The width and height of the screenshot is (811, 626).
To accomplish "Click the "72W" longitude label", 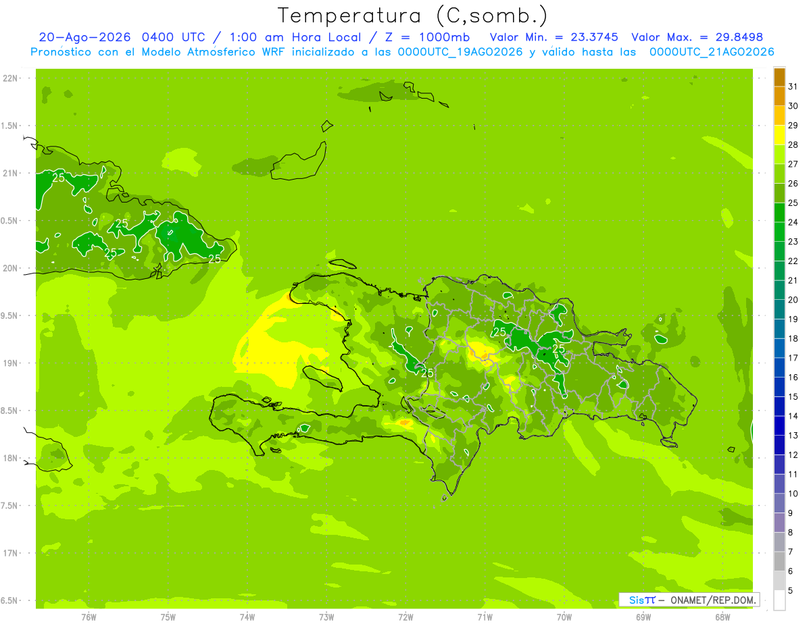I will click(x=405, y=617).
